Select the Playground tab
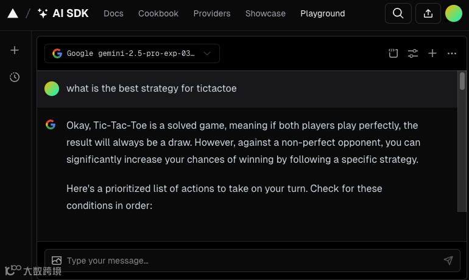Screen dimensions: 469x280 [x=323, y=13]
